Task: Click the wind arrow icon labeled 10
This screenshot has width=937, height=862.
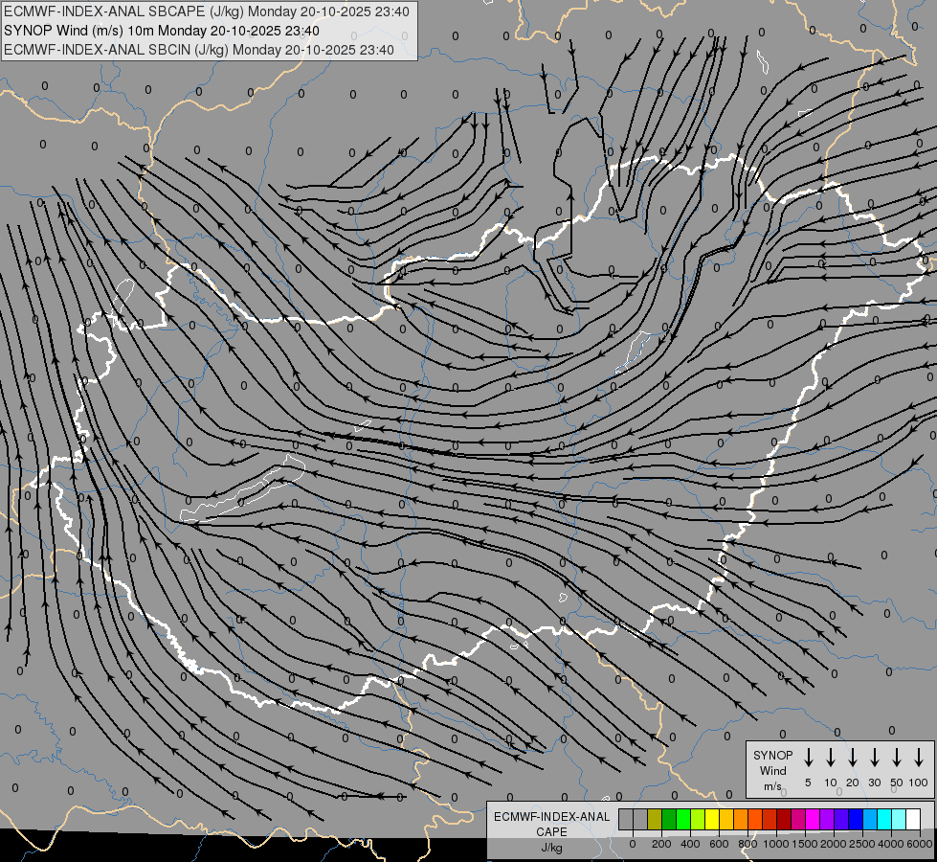Action: [831, 758]
